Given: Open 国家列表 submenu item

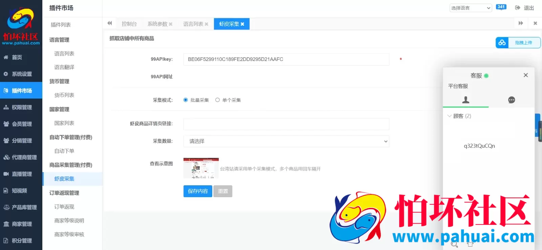Looking at the screenshot, I should tap(64, 123).
